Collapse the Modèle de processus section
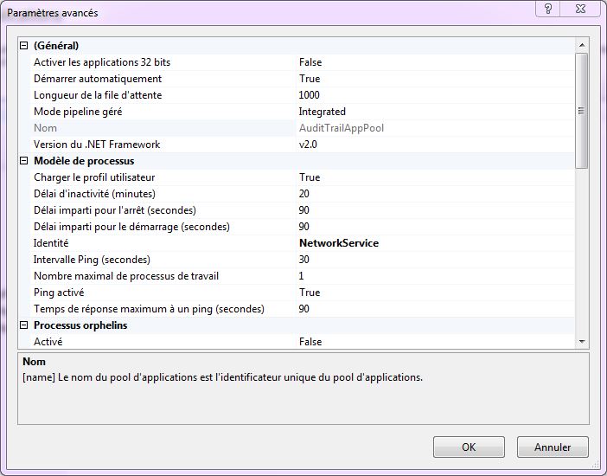Screen dimensions: 607x476 [24, 161]
